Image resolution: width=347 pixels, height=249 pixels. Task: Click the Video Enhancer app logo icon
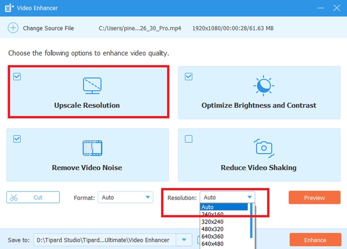click(x=8, y=8)
